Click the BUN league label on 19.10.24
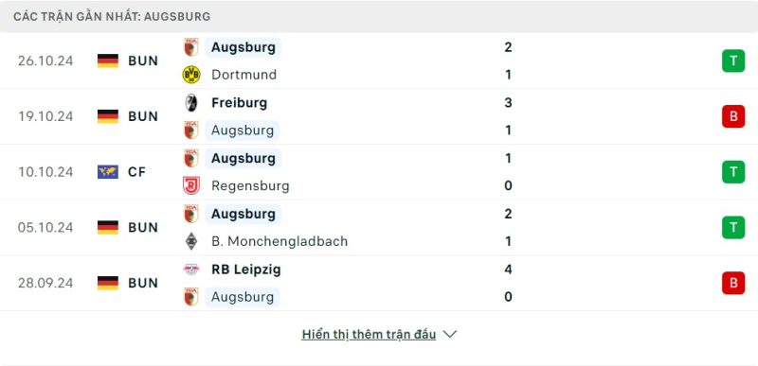The image size is (758, 366). tap(143, 116)
